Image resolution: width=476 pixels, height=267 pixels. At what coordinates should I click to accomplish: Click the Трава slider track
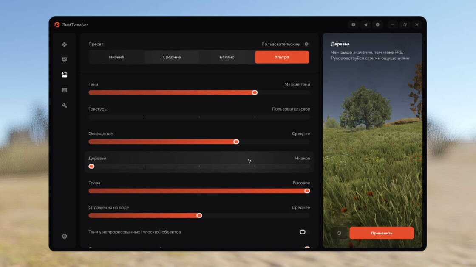pyautogui.click(x=199, y=191)
